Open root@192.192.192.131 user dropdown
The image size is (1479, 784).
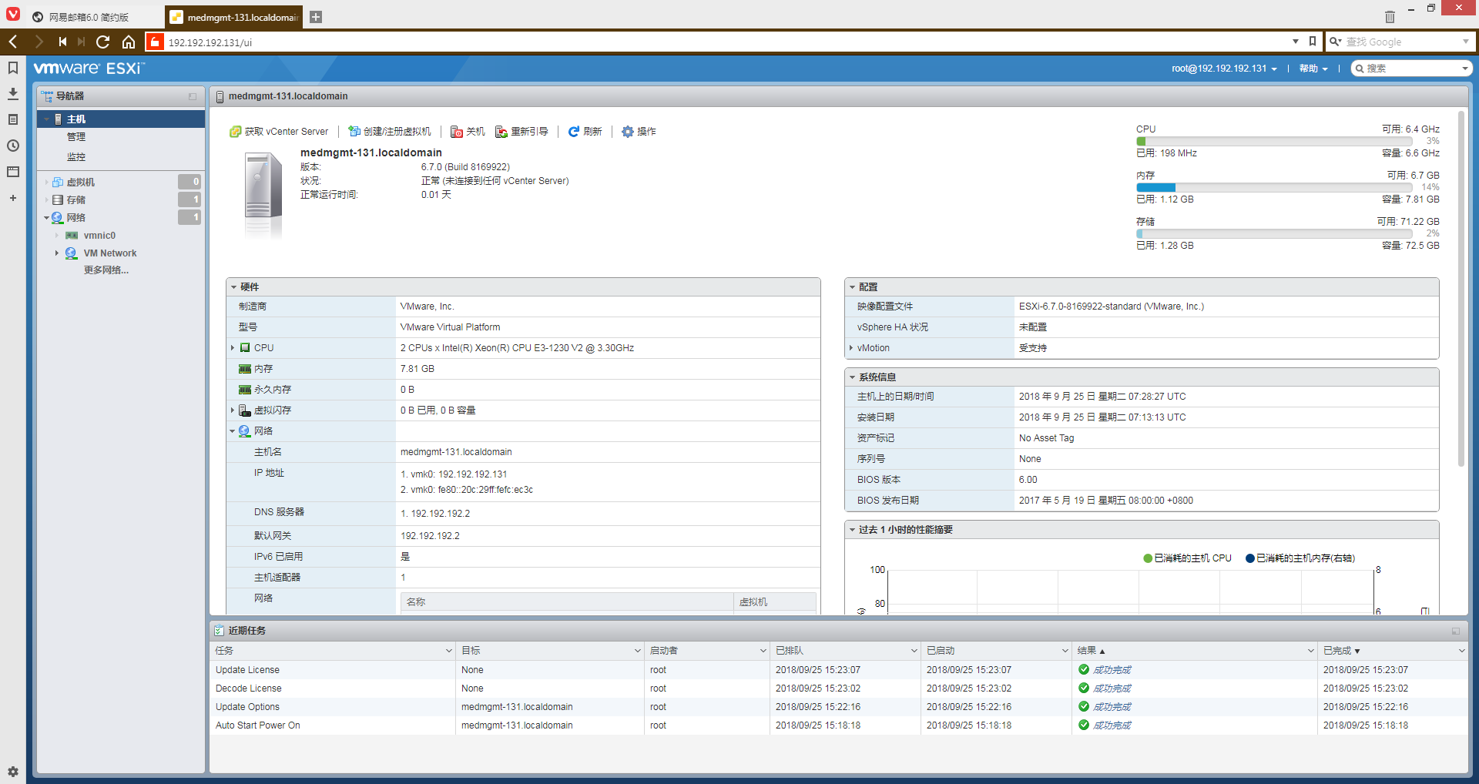[x=1224, y=69]
